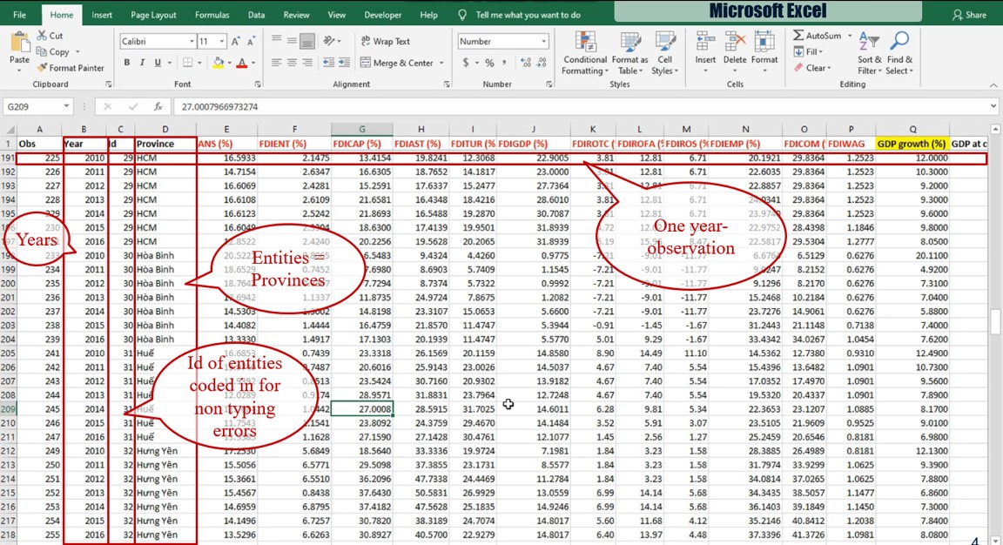Viewport: 1003px width, 545px height.
Task: Open the Calibri font name dropdown
Action: 192,42
